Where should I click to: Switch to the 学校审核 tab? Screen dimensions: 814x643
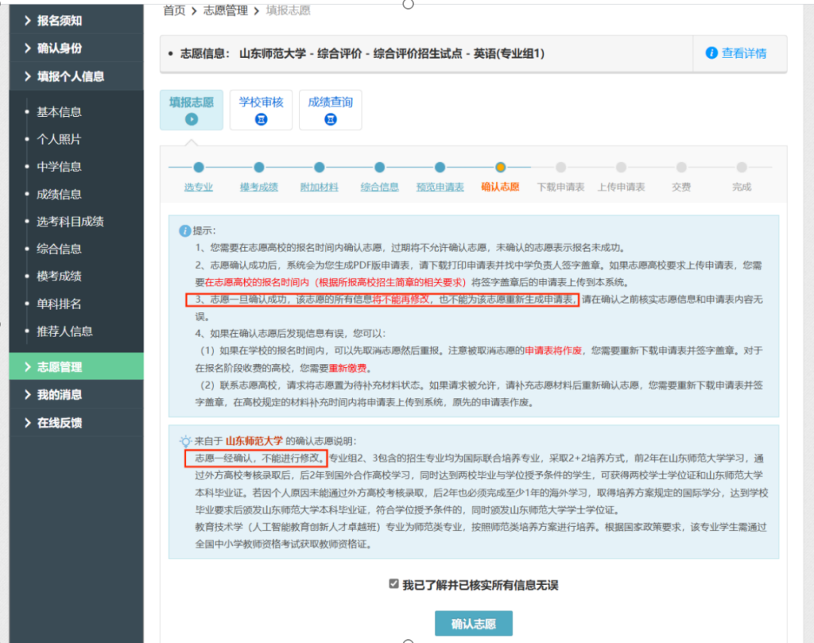pyautogui.click(x=261, y=102)
